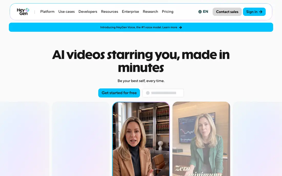Open the Research page

pos(150,12)
